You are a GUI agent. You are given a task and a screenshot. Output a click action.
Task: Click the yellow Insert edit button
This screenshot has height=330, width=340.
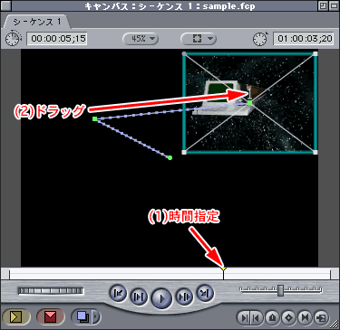click(x=16, y=316)
